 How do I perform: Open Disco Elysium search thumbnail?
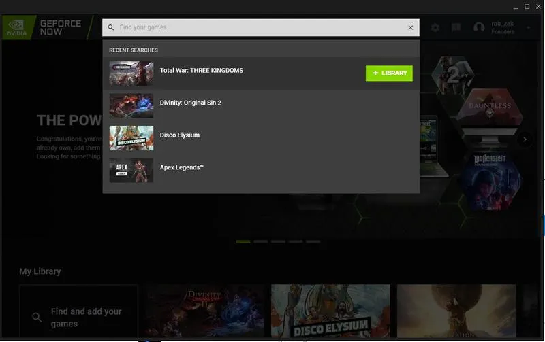[x=131, y=138]
